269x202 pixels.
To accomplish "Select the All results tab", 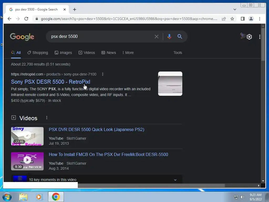I will [16, 53].
